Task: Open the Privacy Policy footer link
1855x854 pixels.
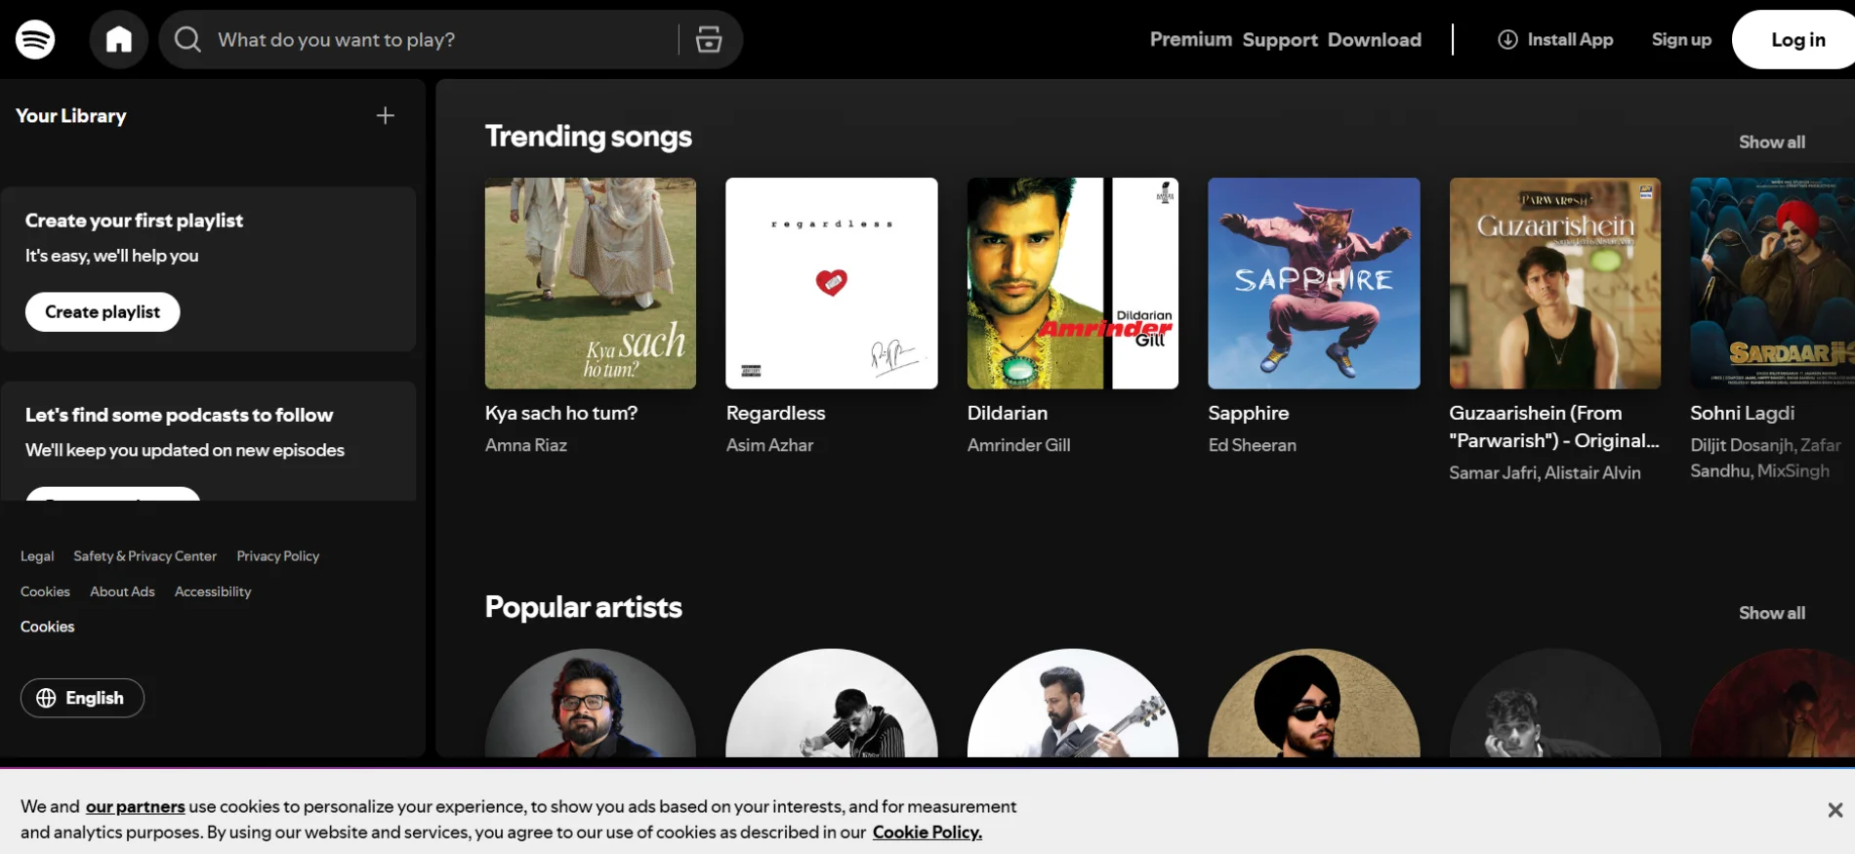Action: point(278,556)
